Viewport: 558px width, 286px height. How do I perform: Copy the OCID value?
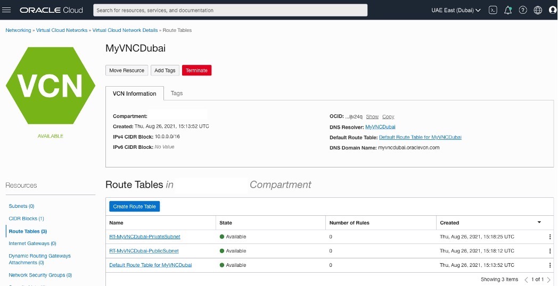388,116
